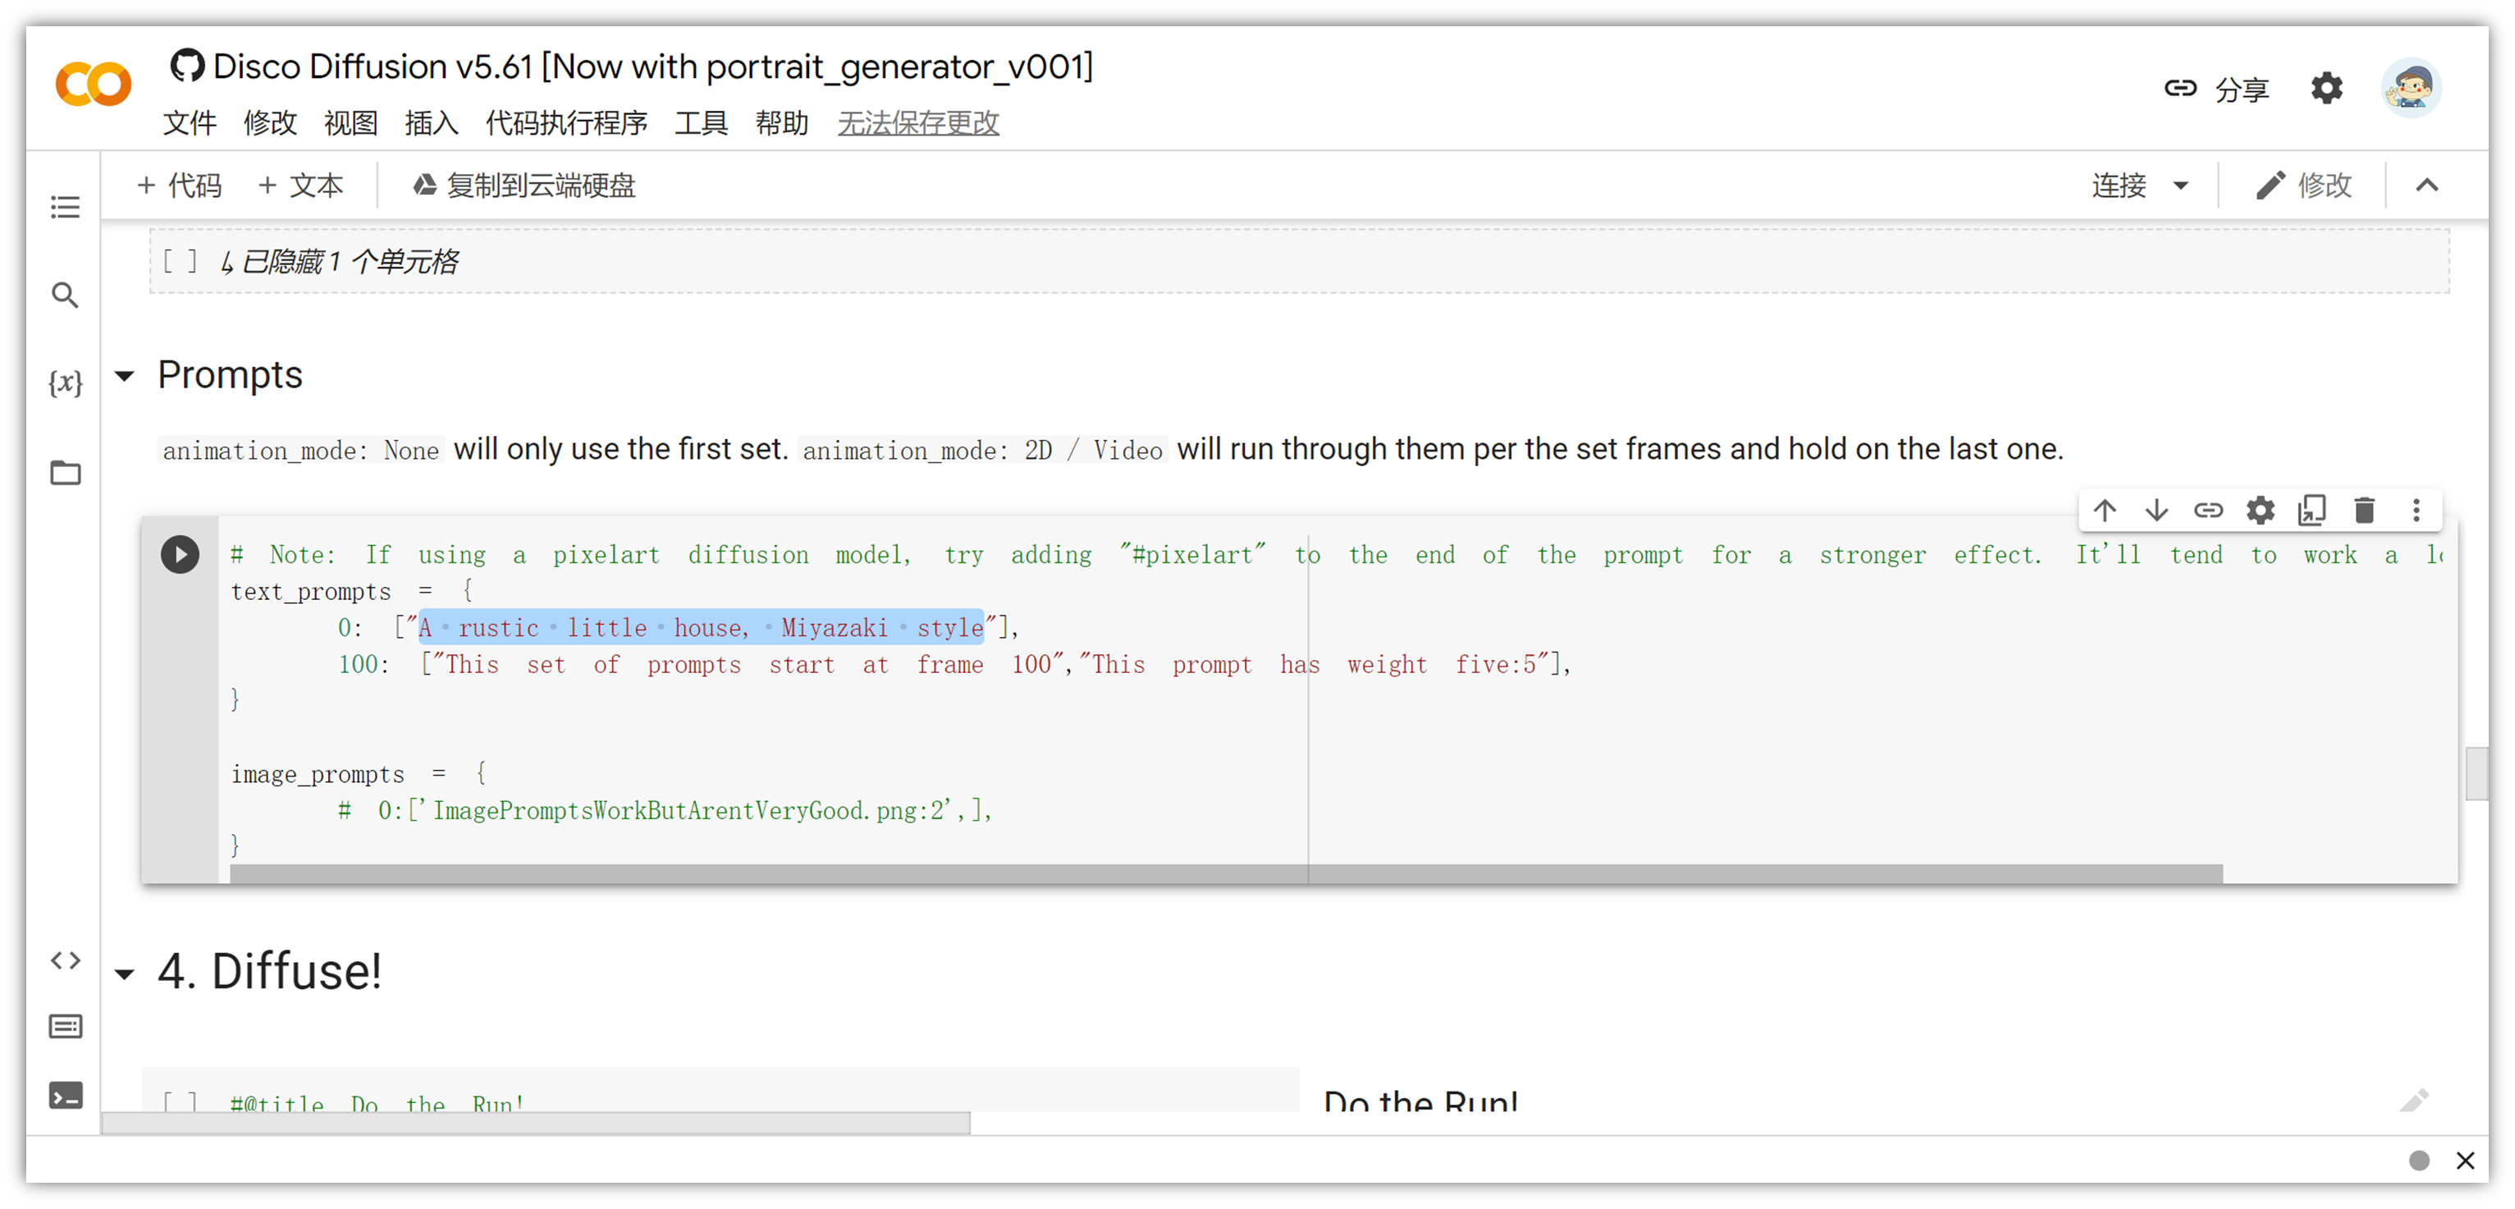2515x1209 pixels.
Task: Copy link to cell icon
Action: [x=2208, y=510]
